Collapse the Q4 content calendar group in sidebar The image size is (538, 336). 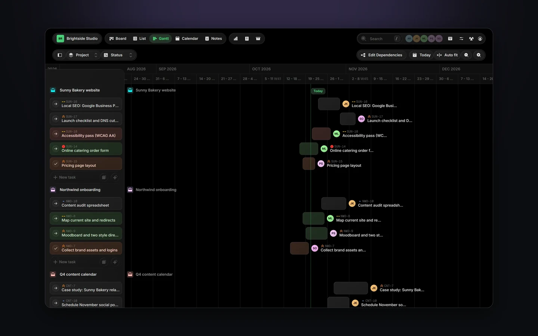coord(53,274)
